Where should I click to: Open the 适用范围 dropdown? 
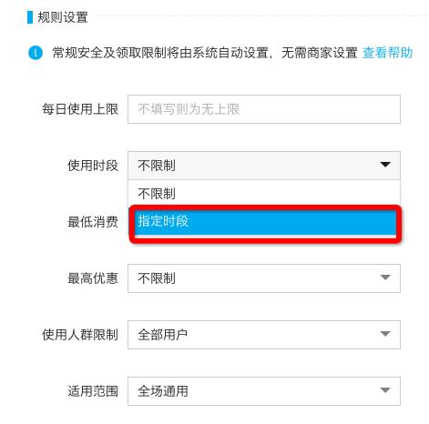pos(264,391)
